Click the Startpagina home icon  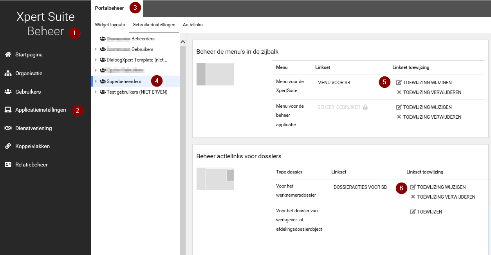point(8,54)
